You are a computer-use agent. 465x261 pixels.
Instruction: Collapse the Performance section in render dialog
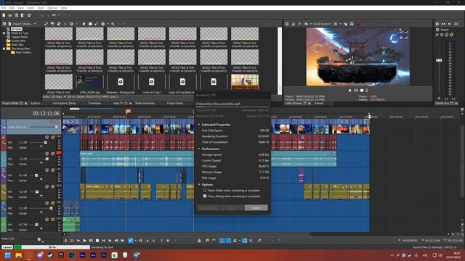(x=199, y=149)
